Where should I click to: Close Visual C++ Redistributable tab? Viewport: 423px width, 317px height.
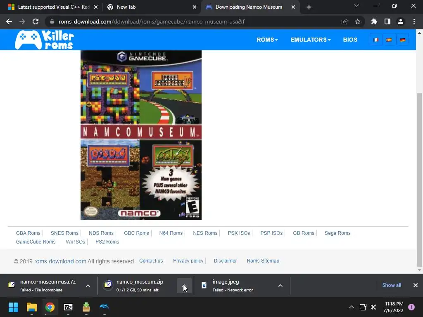pos(95,7)
